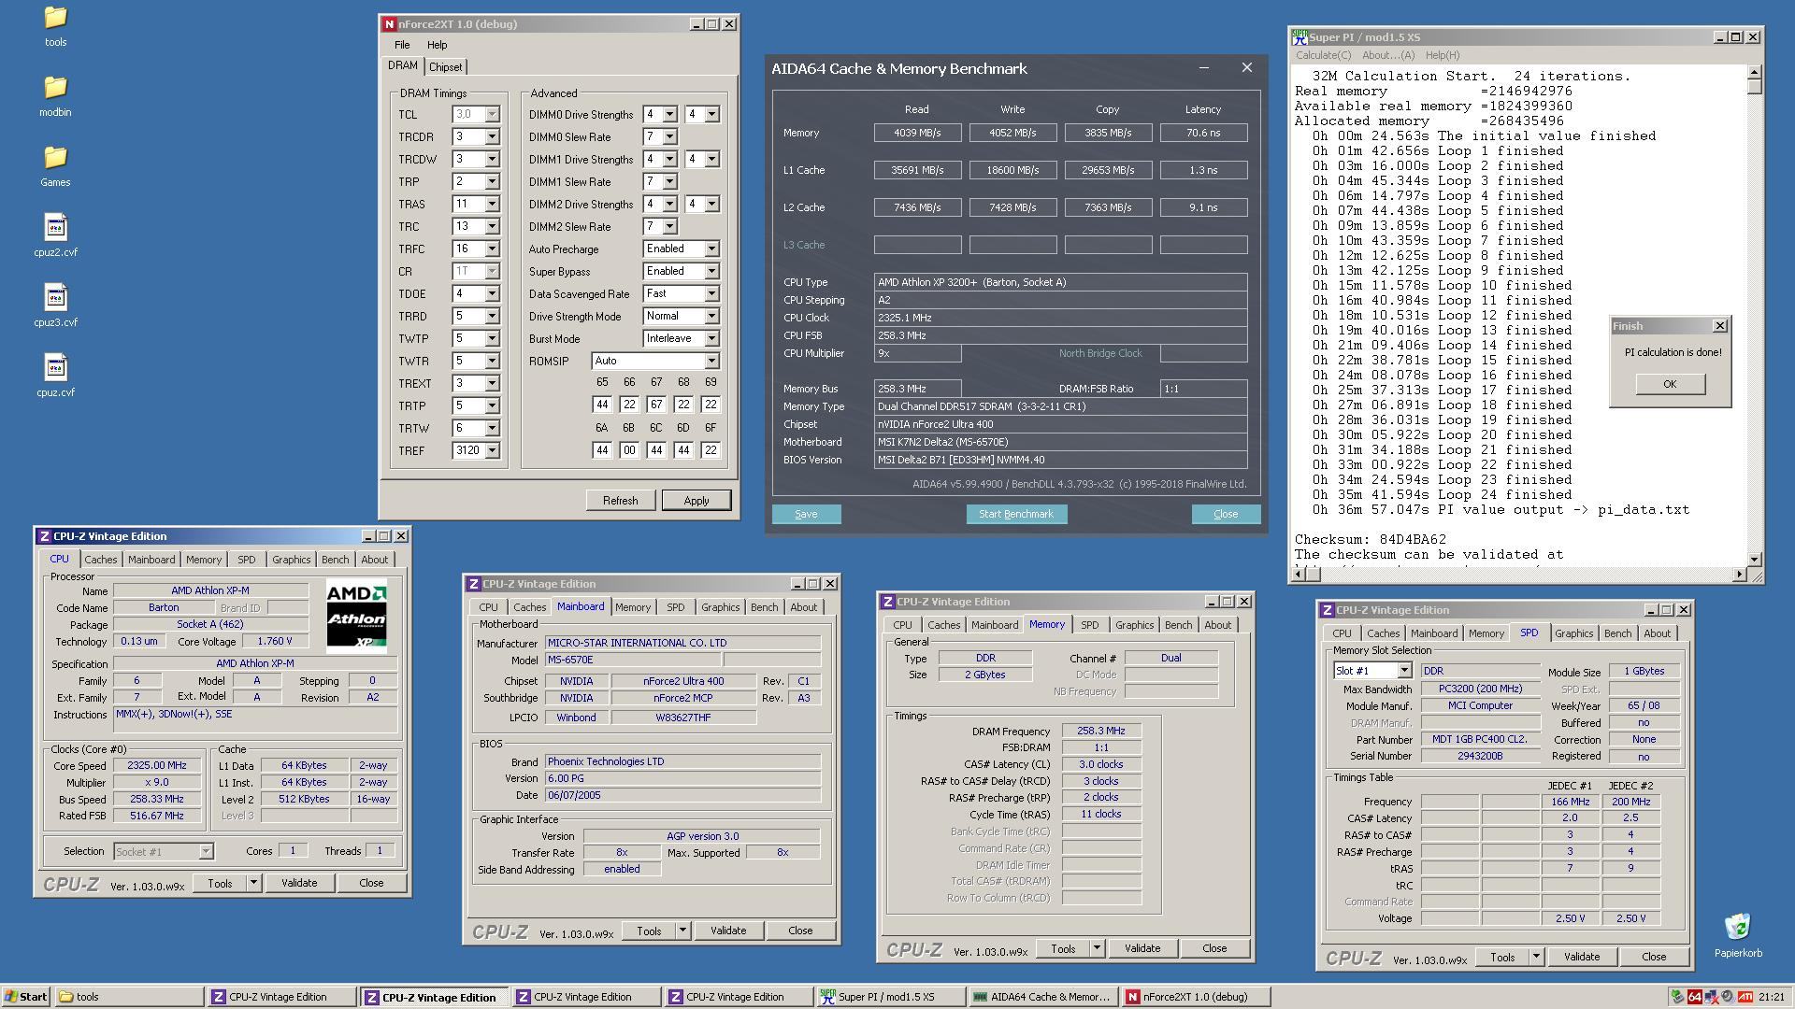Click the CPU-Z CPU window title icon
The image size is (1795, 1009).
[x=44, y=536]
